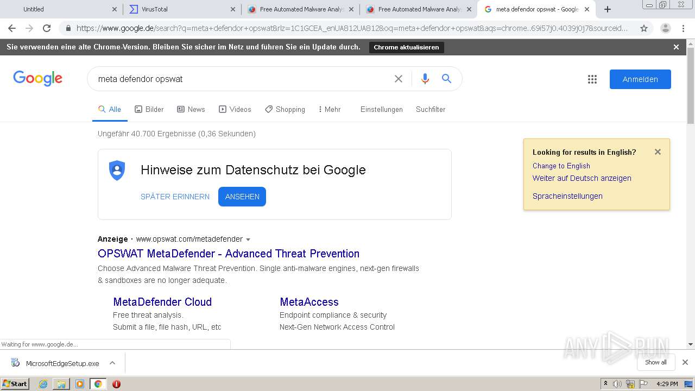Click the browser address bar URL
This screenshot has height=391, width=695.
pyautogui.click(x=352, y=28)
